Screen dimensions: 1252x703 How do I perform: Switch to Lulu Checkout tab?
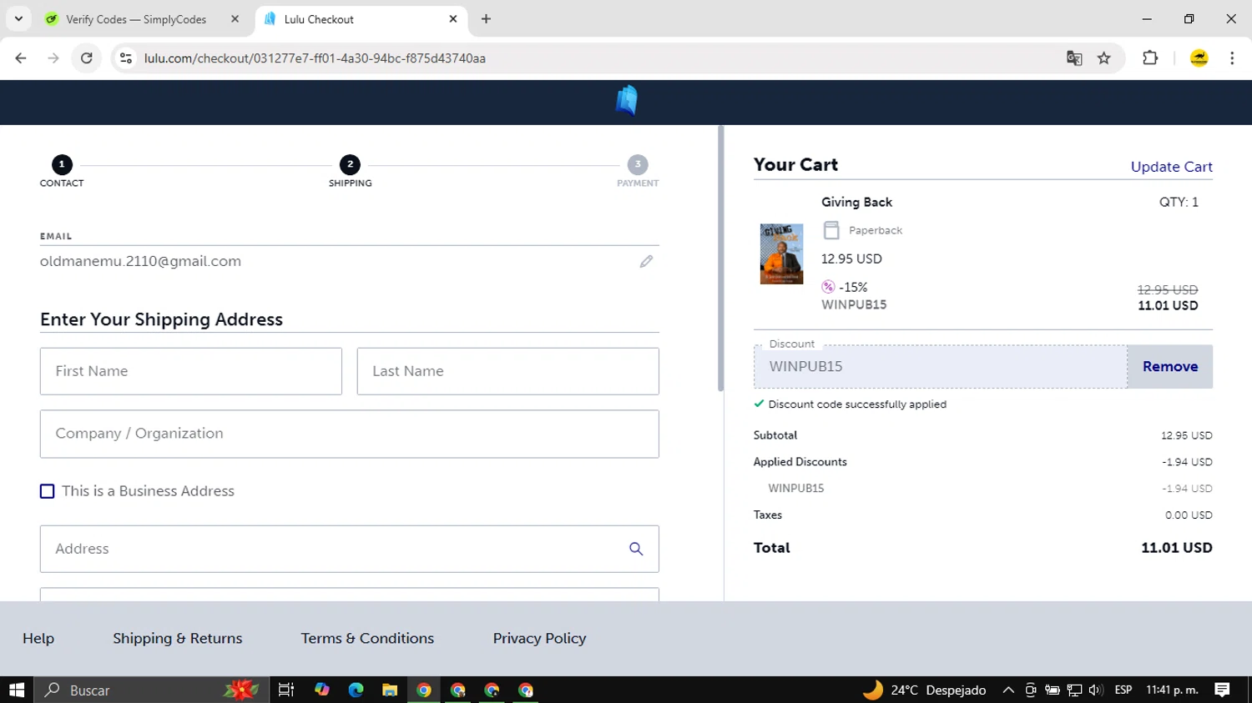click(x=361, y=19)
